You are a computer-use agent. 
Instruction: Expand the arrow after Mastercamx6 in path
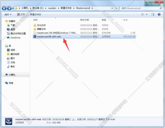click(x=92, y=8)
